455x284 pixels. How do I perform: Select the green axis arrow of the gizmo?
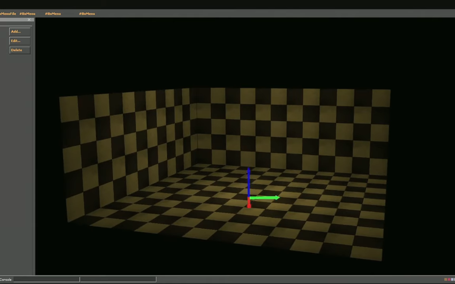coord(263,198)
